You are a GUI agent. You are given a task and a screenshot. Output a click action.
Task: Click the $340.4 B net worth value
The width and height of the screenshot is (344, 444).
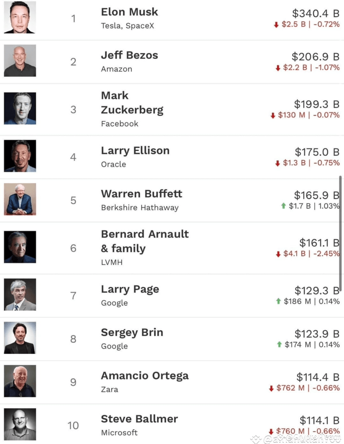point(316,13)
